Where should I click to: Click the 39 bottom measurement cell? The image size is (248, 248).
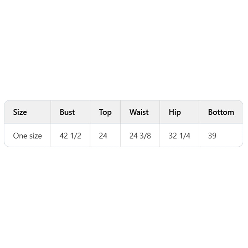point(212,135)
